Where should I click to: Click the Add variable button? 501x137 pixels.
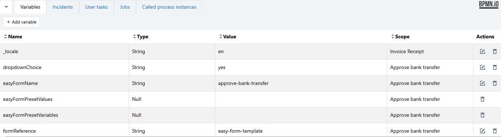coord(21,22)
